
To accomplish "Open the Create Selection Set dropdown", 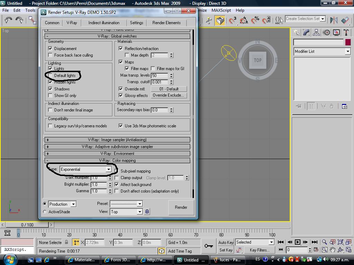I will pos(305,19).
